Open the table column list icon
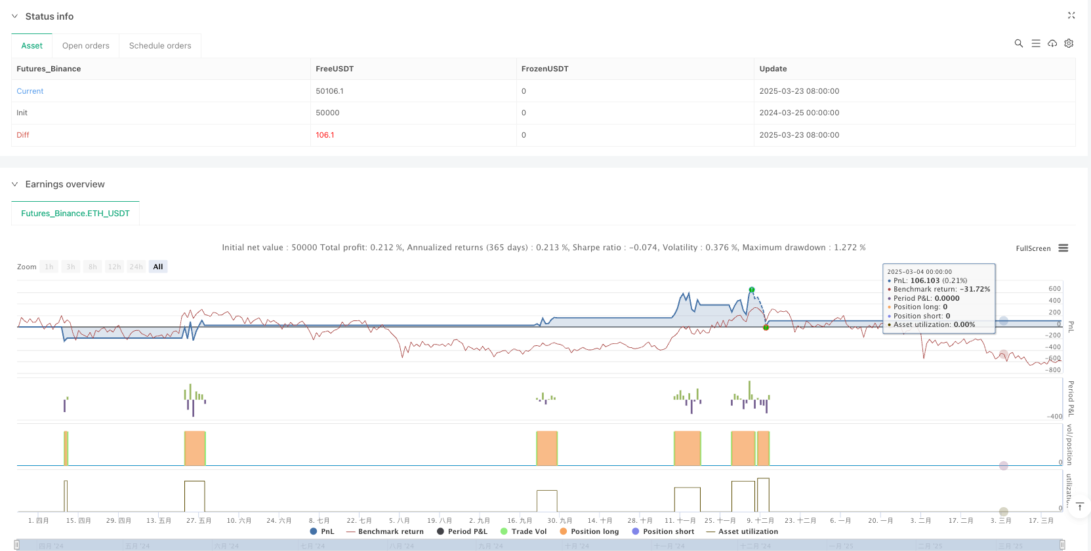The width and height of the screenshot is (1091, 551). 1035,43
